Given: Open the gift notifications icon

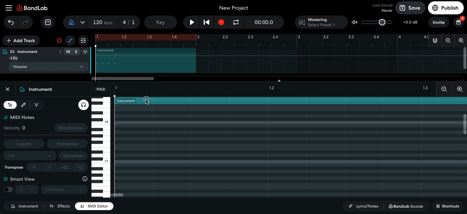Looking at the screenshot, I should tap(458, 22).
